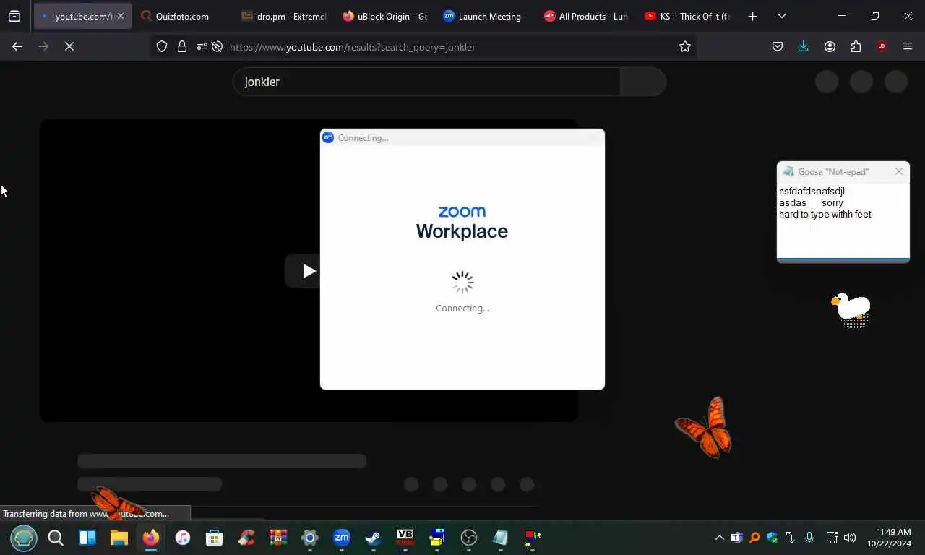Open Settings gear in taskbar
This screenshot has height=555, width=925.
point(310,538)
